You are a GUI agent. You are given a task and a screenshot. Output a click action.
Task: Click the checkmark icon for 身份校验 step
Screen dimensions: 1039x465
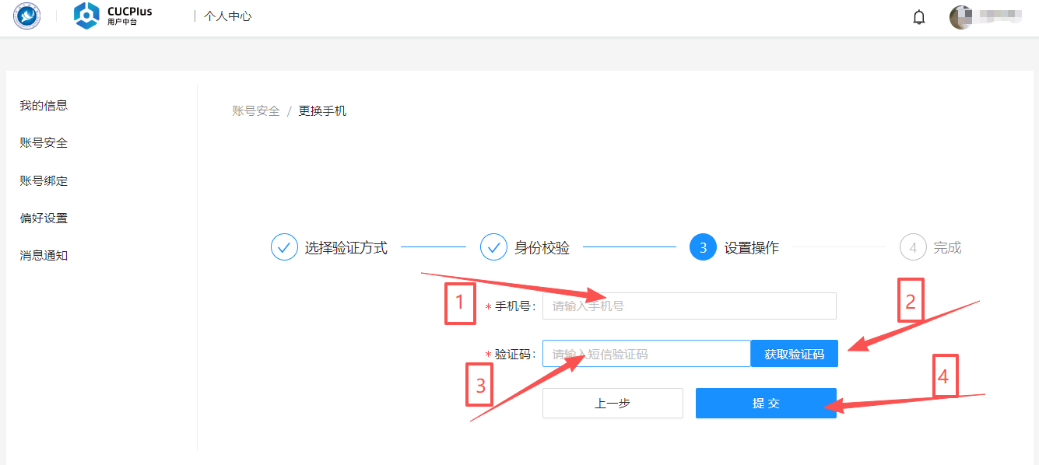pyautogui.click(x=493, y=247)
